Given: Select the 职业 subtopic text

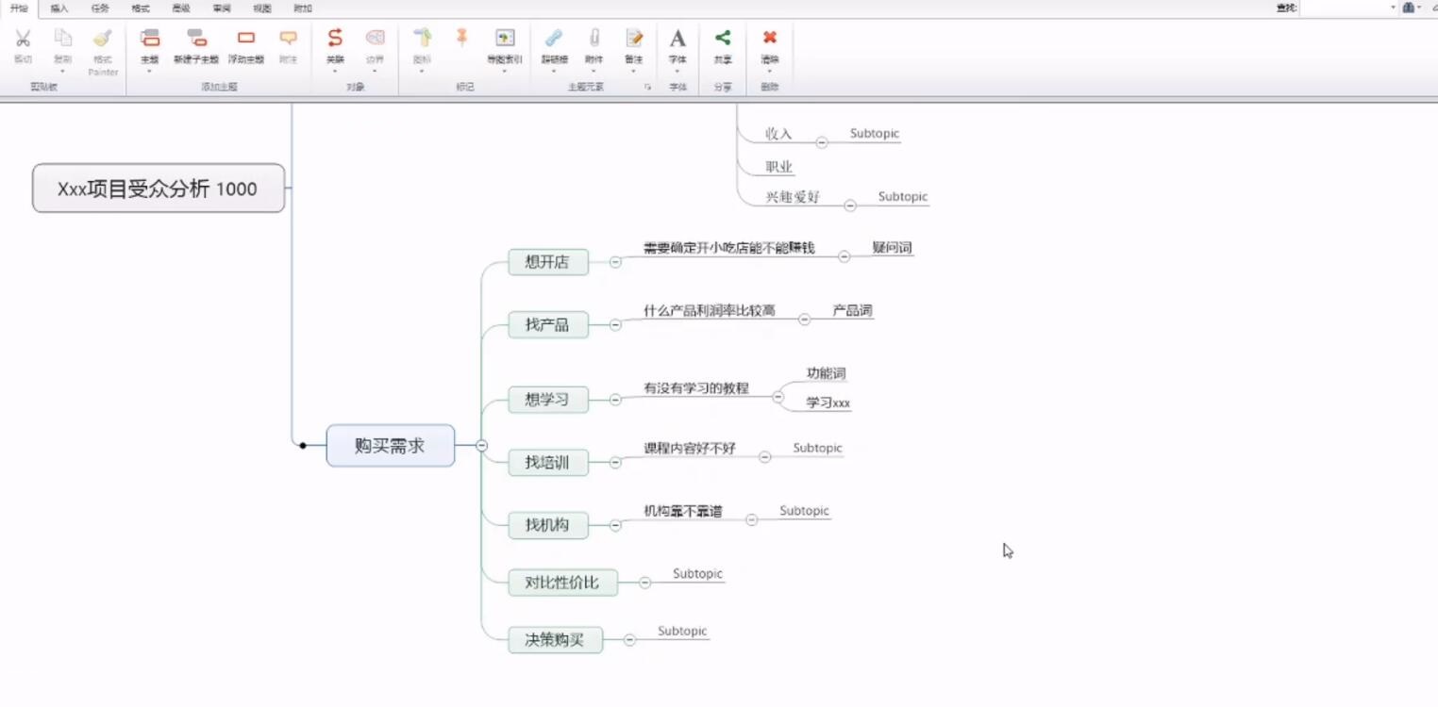Looking at the screenshot, I should click(x=779, y=167).
